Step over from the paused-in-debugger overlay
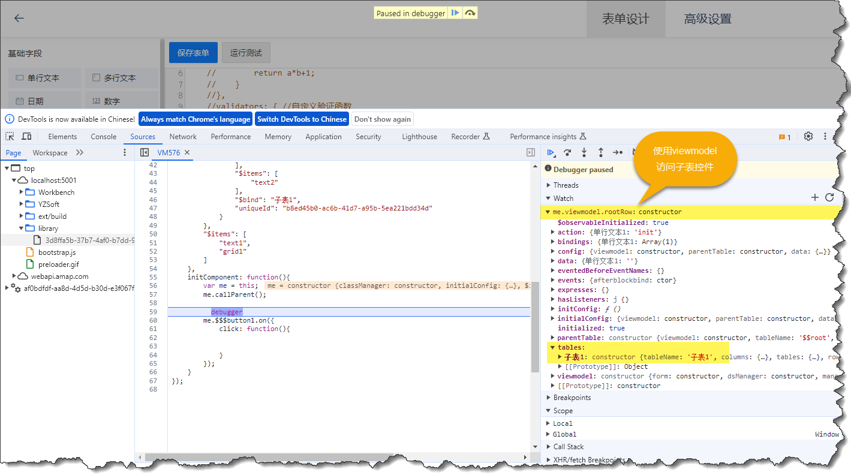This screenshot has height=475, width=851. [470, 13]
